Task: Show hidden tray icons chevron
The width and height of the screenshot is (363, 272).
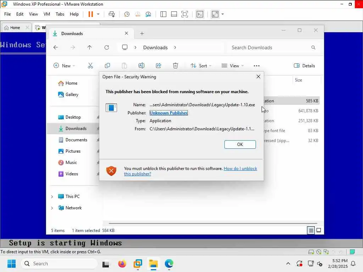Action: pos(288,263)
